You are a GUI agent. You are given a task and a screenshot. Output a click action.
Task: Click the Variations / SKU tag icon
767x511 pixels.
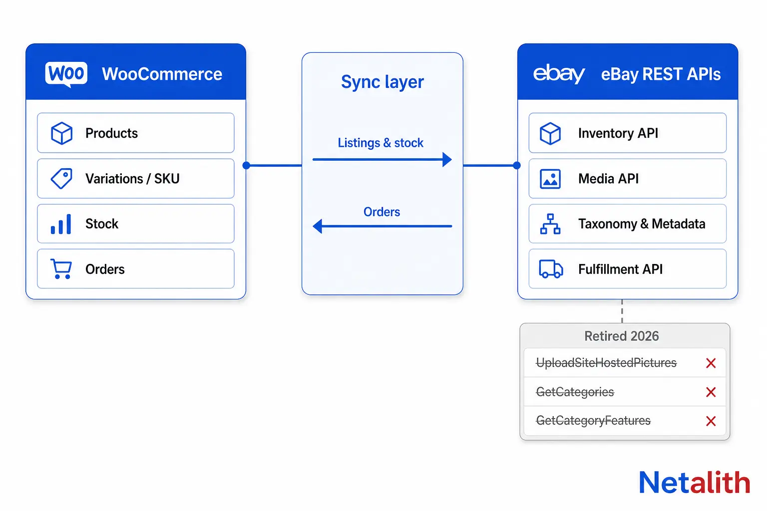(62, 179)
